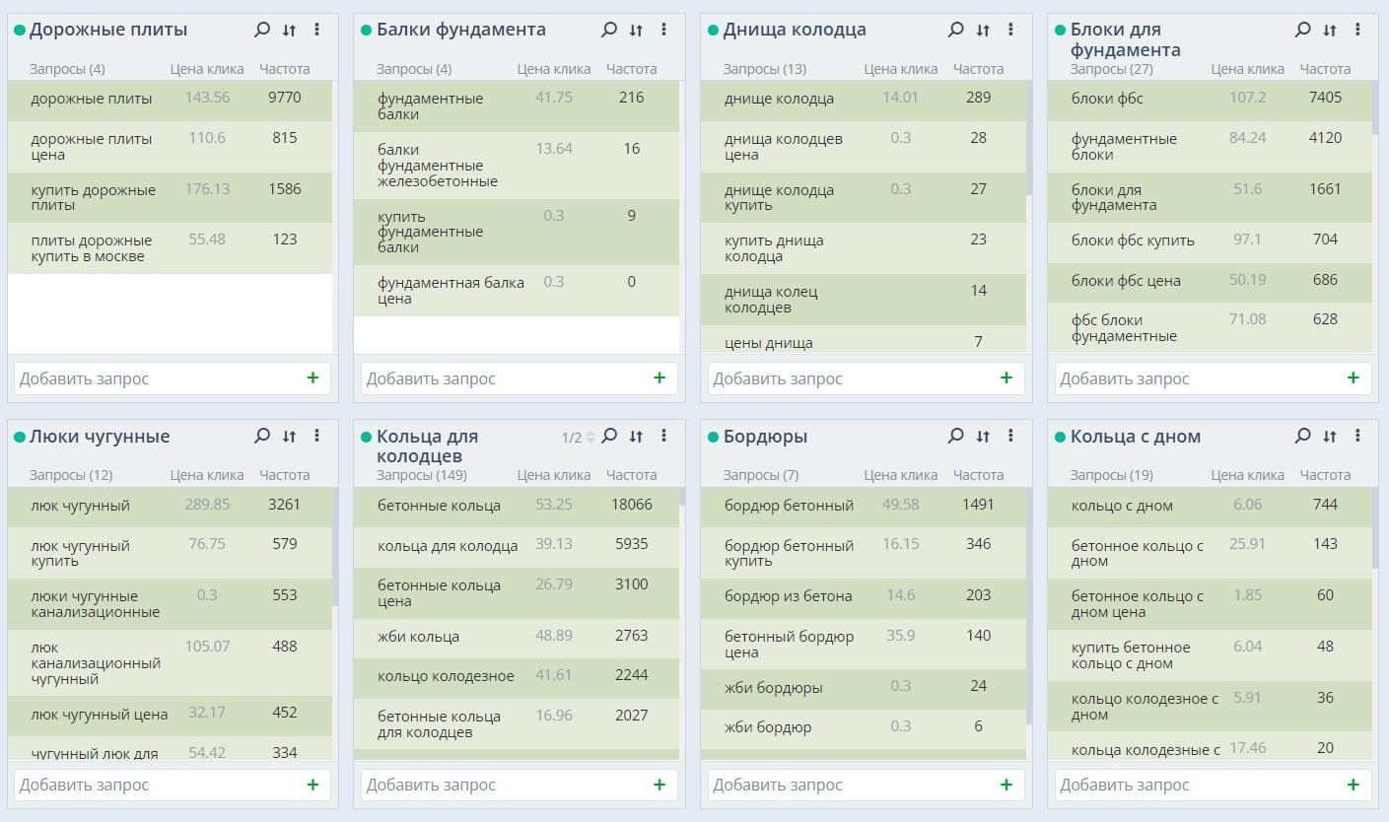
Task: Click the Добавить запрос field in Блоки для фундамента
Action: pos(1198,378)
